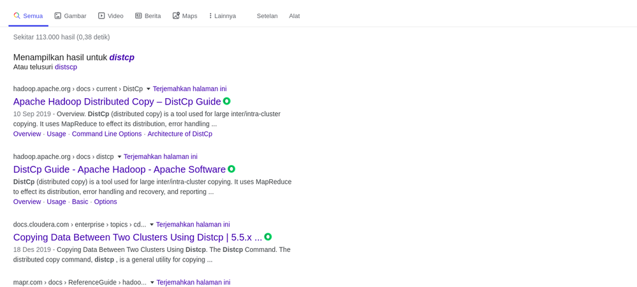The image size is (637, 287).
Task: Click green circle badge beside Apache Software title
Action: point(231,169)
